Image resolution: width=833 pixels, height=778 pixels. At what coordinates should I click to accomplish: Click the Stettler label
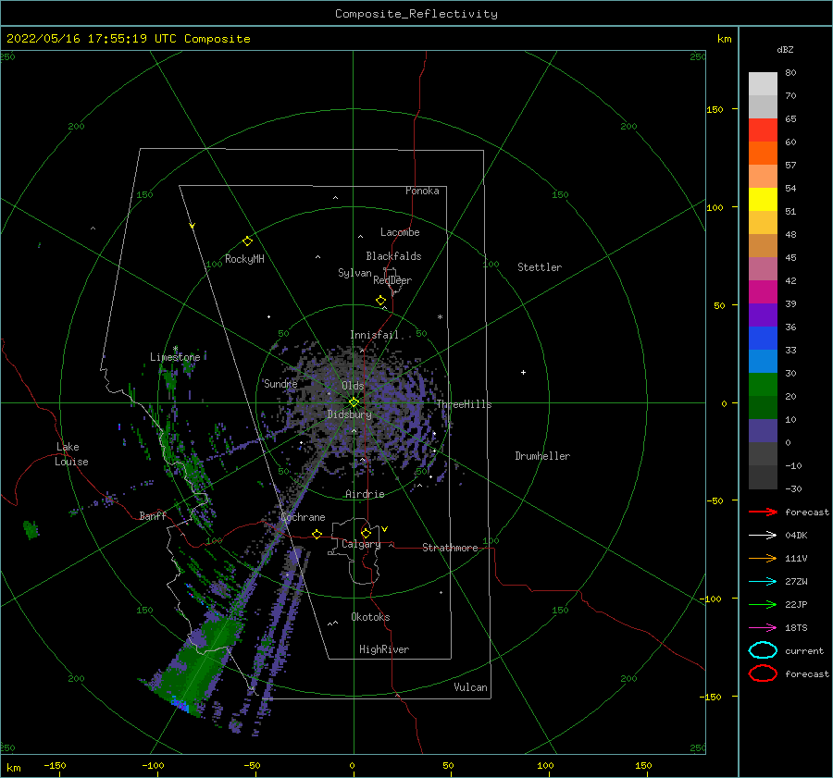540,267
